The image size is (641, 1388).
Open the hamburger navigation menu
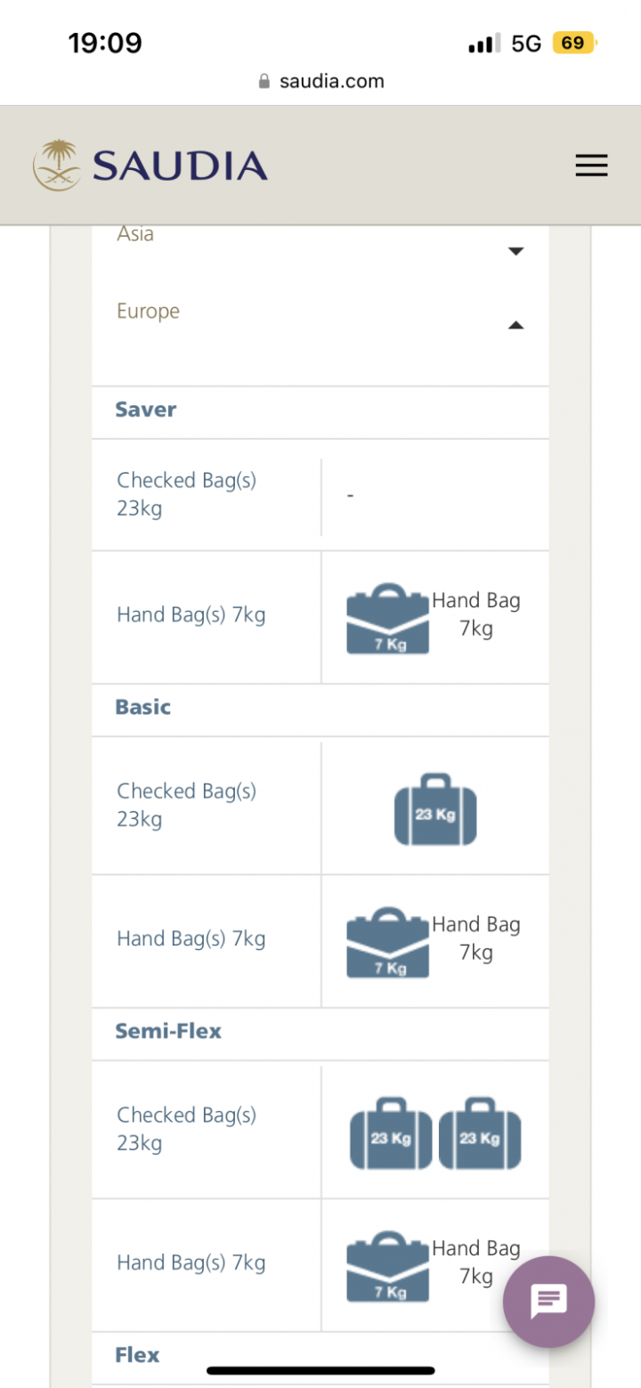(591, 166)
